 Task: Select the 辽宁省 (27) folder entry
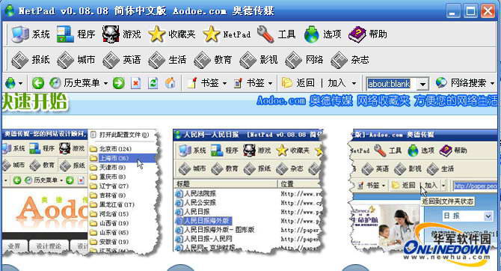click(x=109, y=186)
